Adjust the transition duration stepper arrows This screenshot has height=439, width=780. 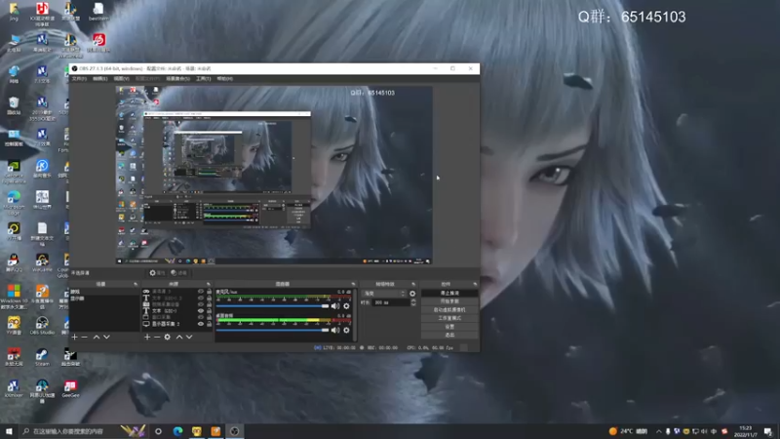413,302
